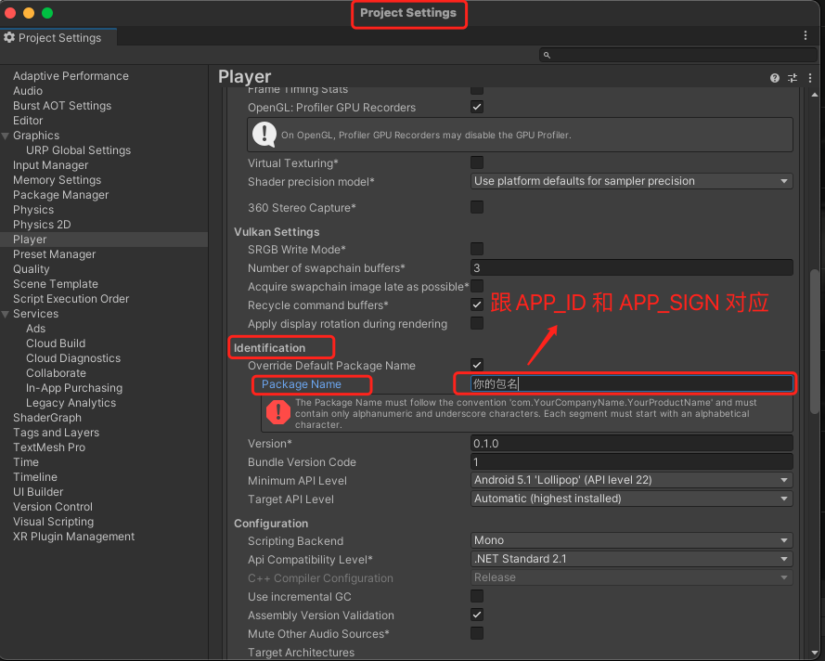Open the Player presets slider icon
Image resolution: width=825 pixels, height=661 pixels.
point(793,78)
